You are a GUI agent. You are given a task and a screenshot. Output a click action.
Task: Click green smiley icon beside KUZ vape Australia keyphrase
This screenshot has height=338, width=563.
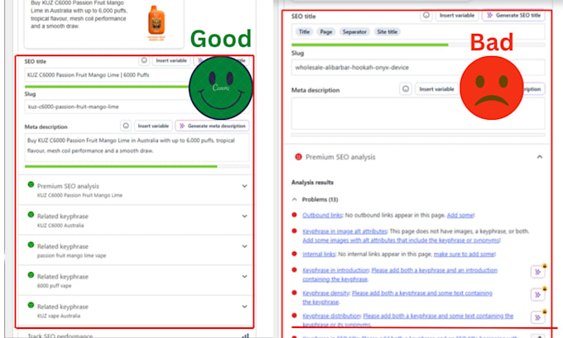click(x=31, y=305)
